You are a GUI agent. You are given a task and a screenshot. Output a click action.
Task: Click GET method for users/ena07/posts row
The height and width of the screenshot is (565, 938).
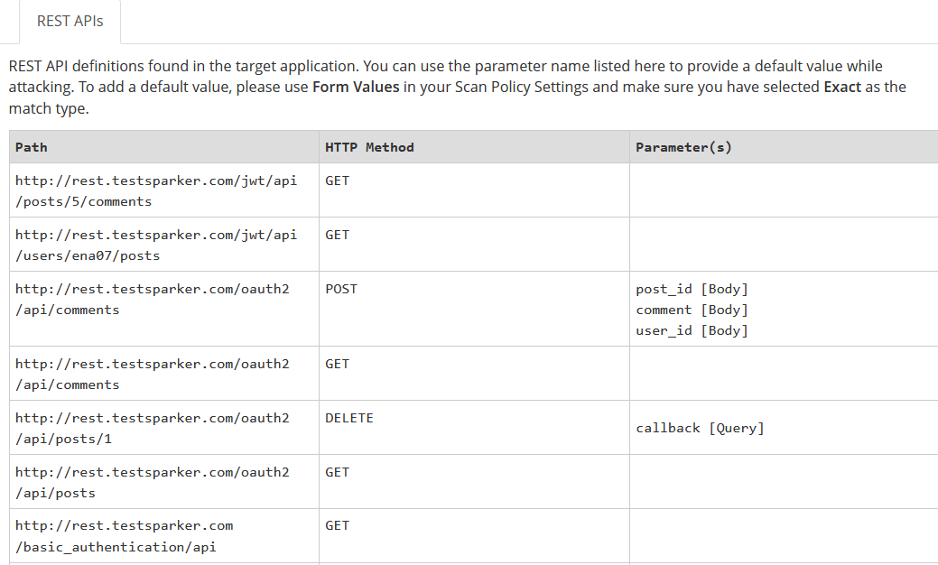337,235
